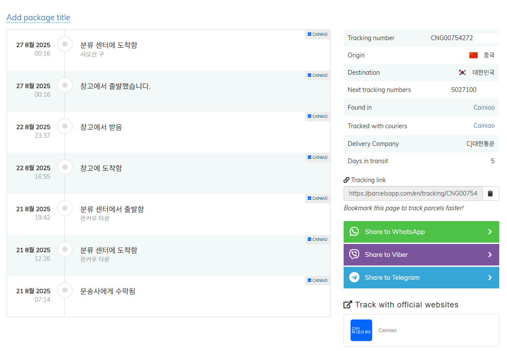Click the CAINIAO badge on the 창고에서 출발했습니다 event
Screen dimensions: 507x351
pos(318,75)
